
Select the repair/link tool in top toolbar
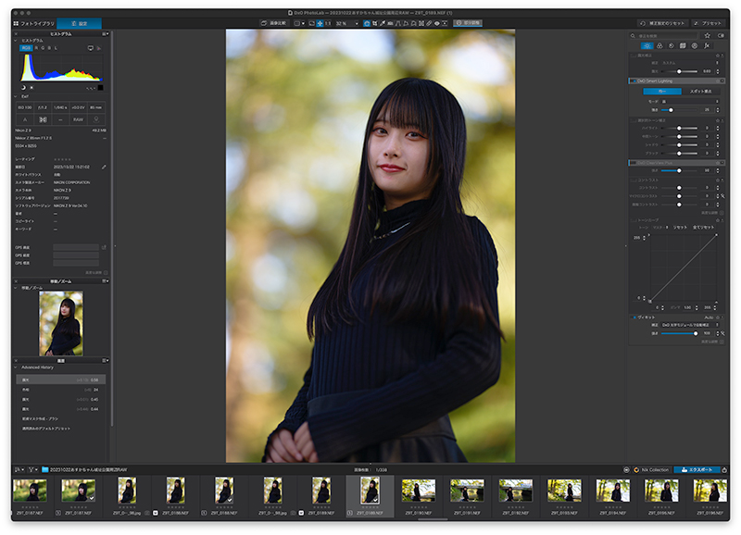[x=429, y=23]
